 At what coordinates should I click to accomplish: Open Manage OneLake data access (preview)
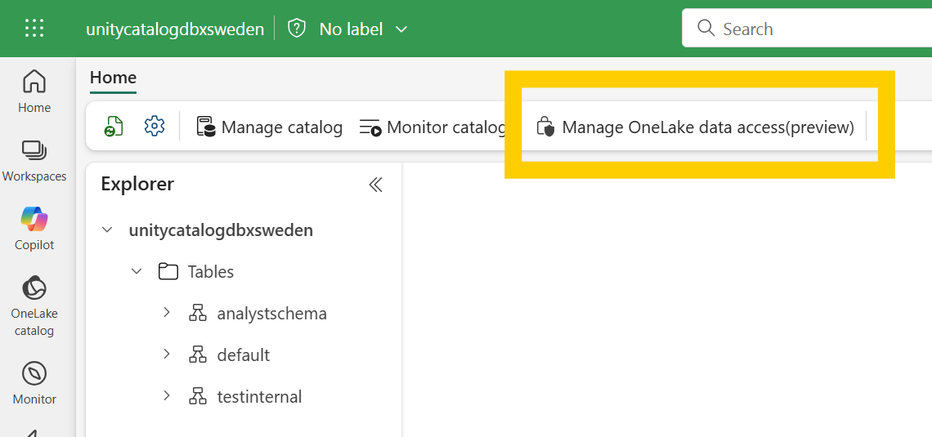click(695, 127)
